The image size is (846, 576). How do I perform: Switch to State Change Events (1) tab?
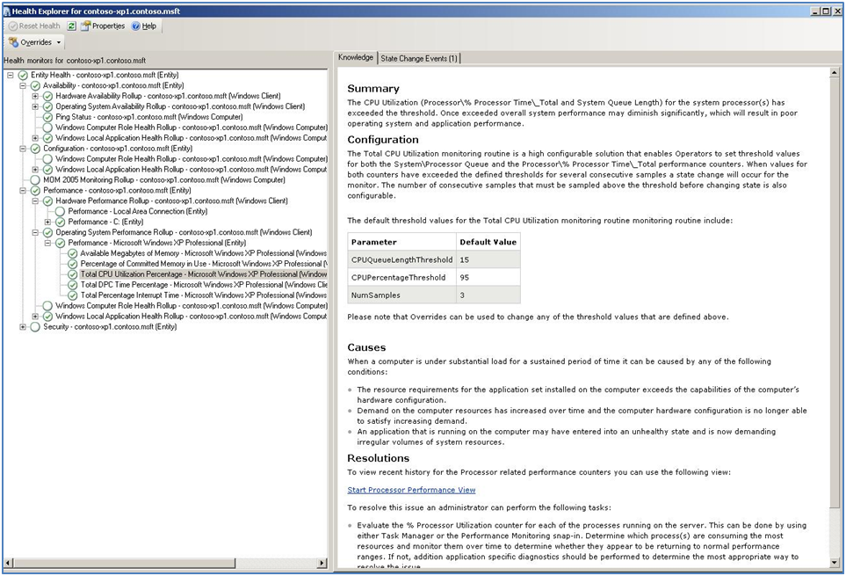pos(419,58)
